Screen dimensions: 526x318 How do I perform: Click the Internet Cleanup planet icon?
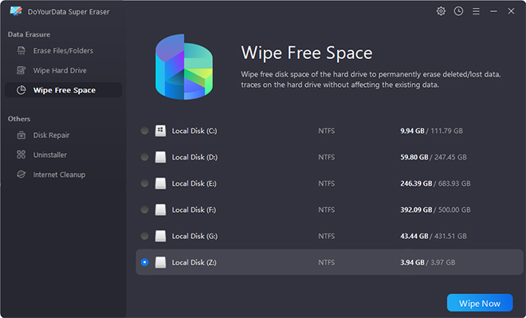click(22, 175)
